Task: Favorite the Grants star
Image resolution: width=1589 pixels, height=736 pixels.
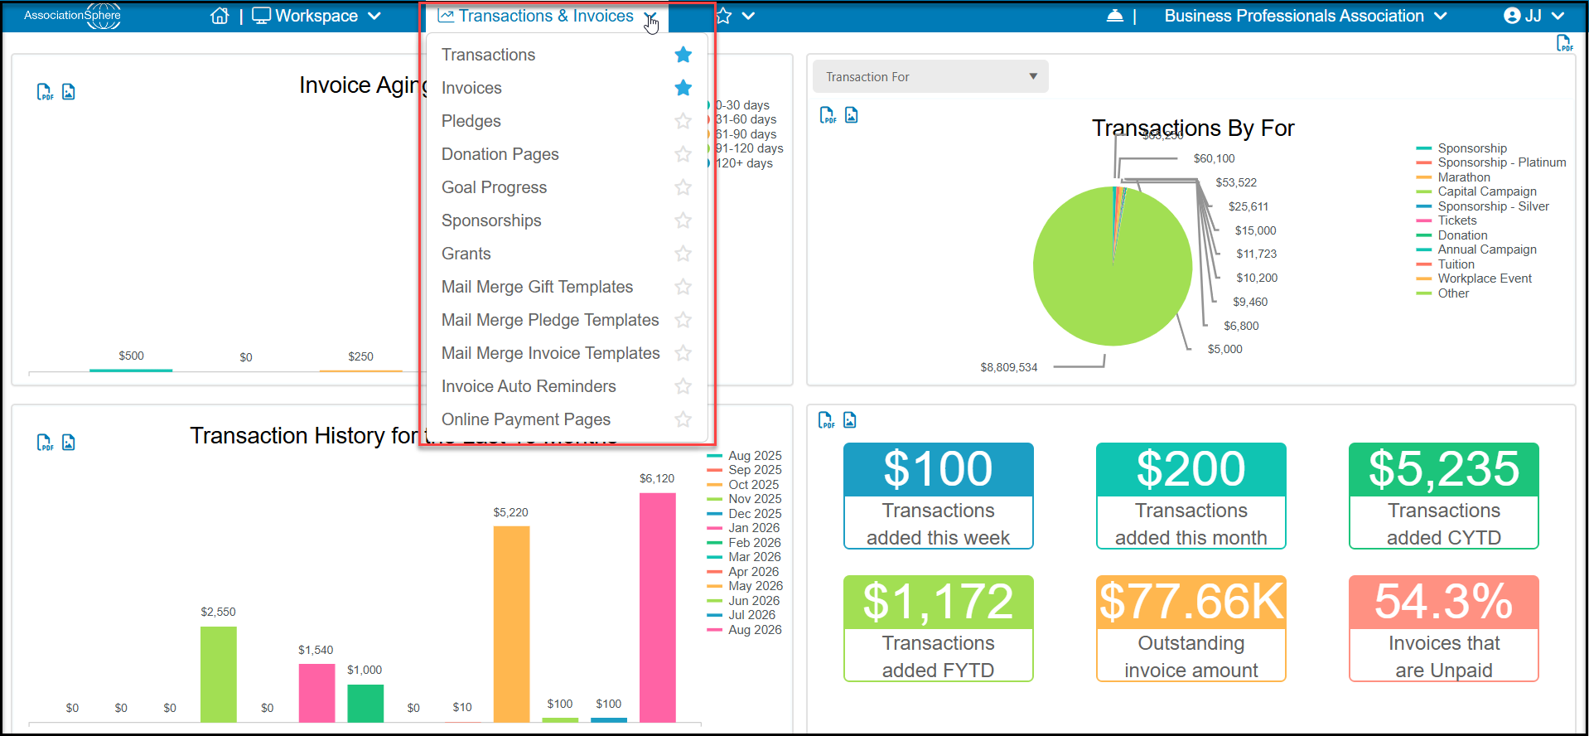Action: (683, 254)
